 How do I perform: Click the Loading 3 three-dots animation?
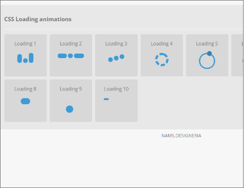(116, 58)
